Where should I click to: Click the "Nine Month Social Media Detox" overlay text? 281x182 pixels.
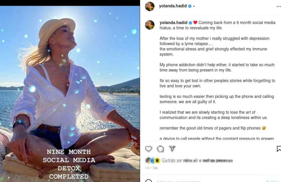tap(69, 164)
